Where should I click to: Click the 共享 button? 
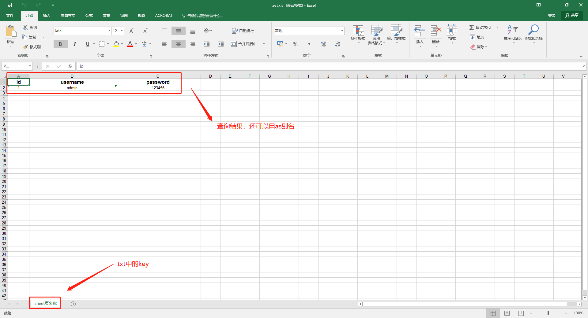click(572, 16)
